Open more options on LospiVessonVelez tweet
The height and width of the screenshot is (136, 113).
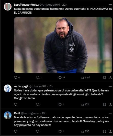coord(110,5)
